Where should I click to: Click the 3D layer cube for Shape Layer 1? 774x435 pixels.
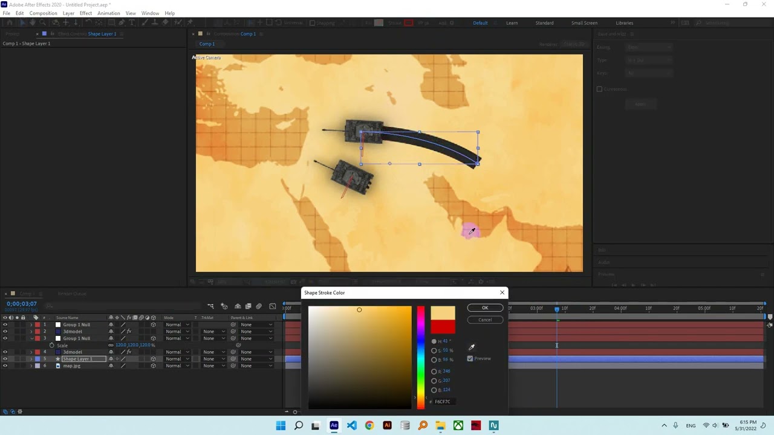click(x=153, y=359)
